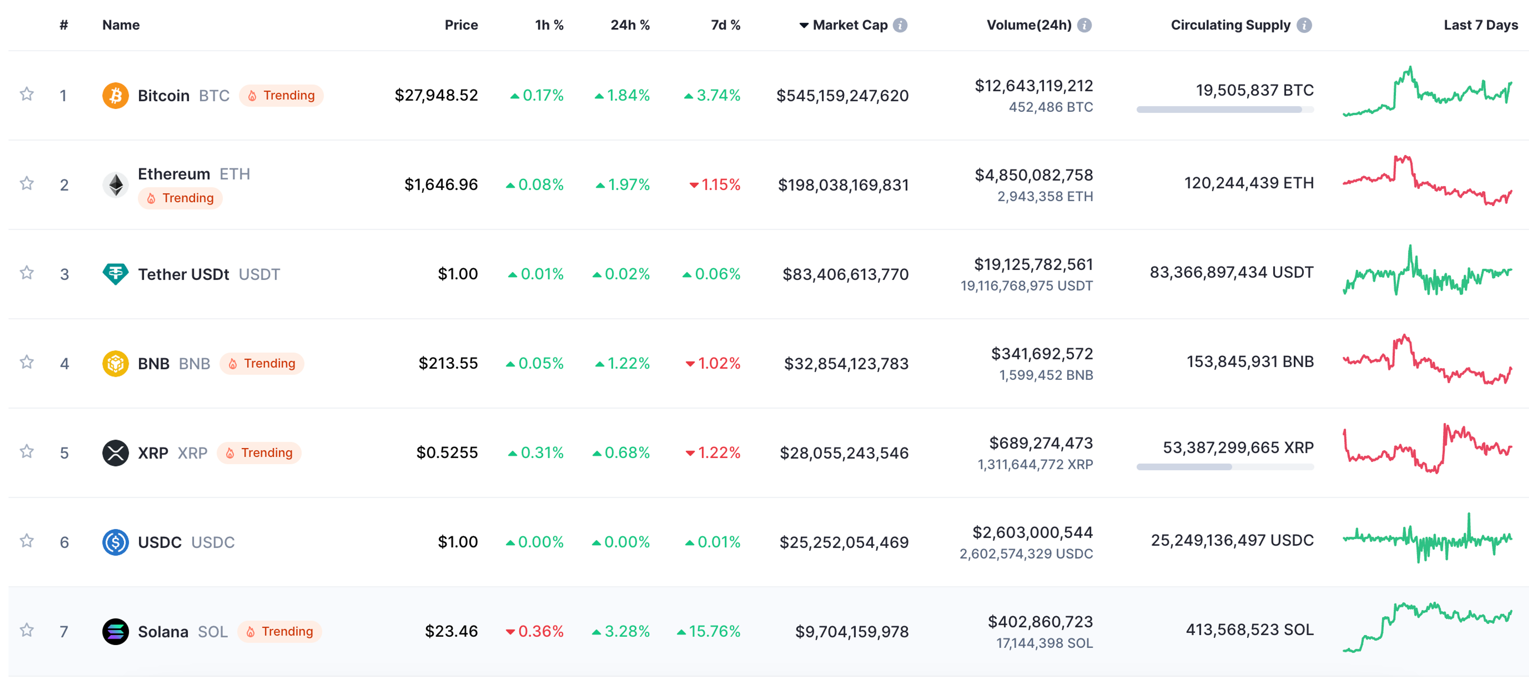Open the Bitcoin coin page link
Screen dimensions: 1529x677
click(x=163, y=96)
